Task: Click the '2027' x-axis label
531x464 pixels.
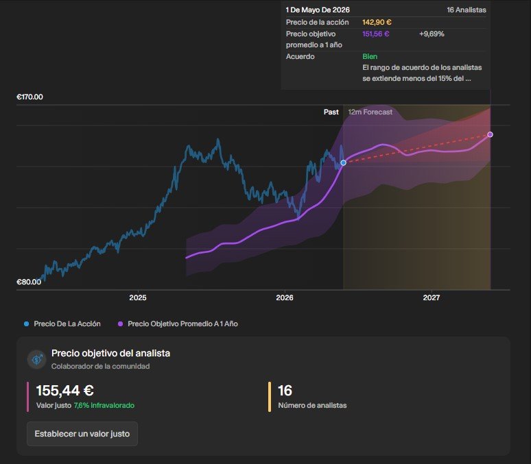Action: point(432,297)
